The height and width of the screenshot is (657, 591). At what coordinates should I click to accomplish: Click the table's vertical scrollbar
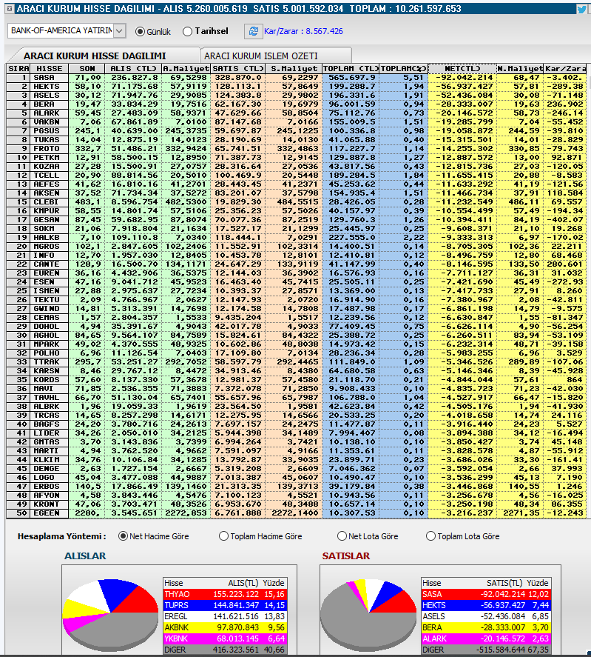[589, 291]
